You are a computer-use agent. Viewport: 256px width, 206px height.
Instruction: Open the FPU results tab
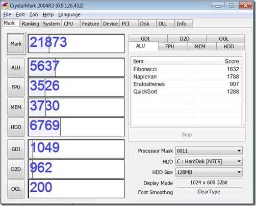(172, 46)
